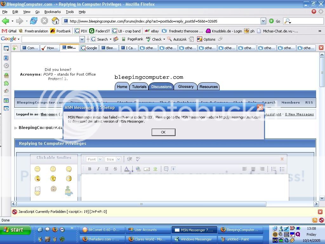325x244 pixels.
Task: Click the Firefox address bar URL field
Action: point(162,21)
